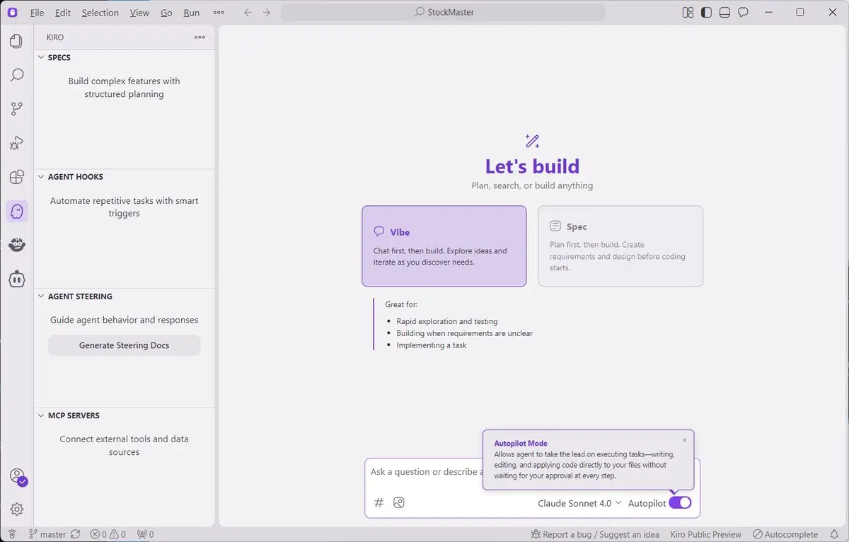Focus the Ask a question chat input
This screenshot has height=542, width=849.
[424, 472]
